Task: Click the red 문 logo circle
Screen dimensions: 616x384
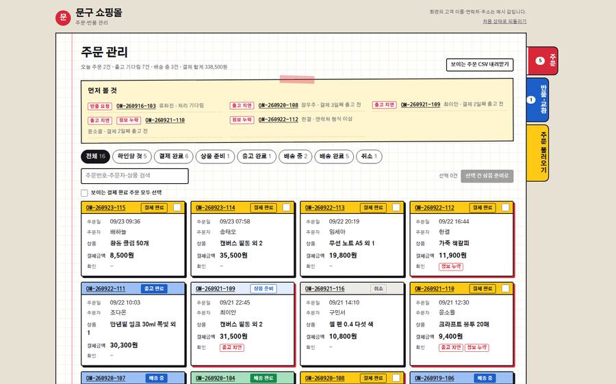Action: point(63,18)
